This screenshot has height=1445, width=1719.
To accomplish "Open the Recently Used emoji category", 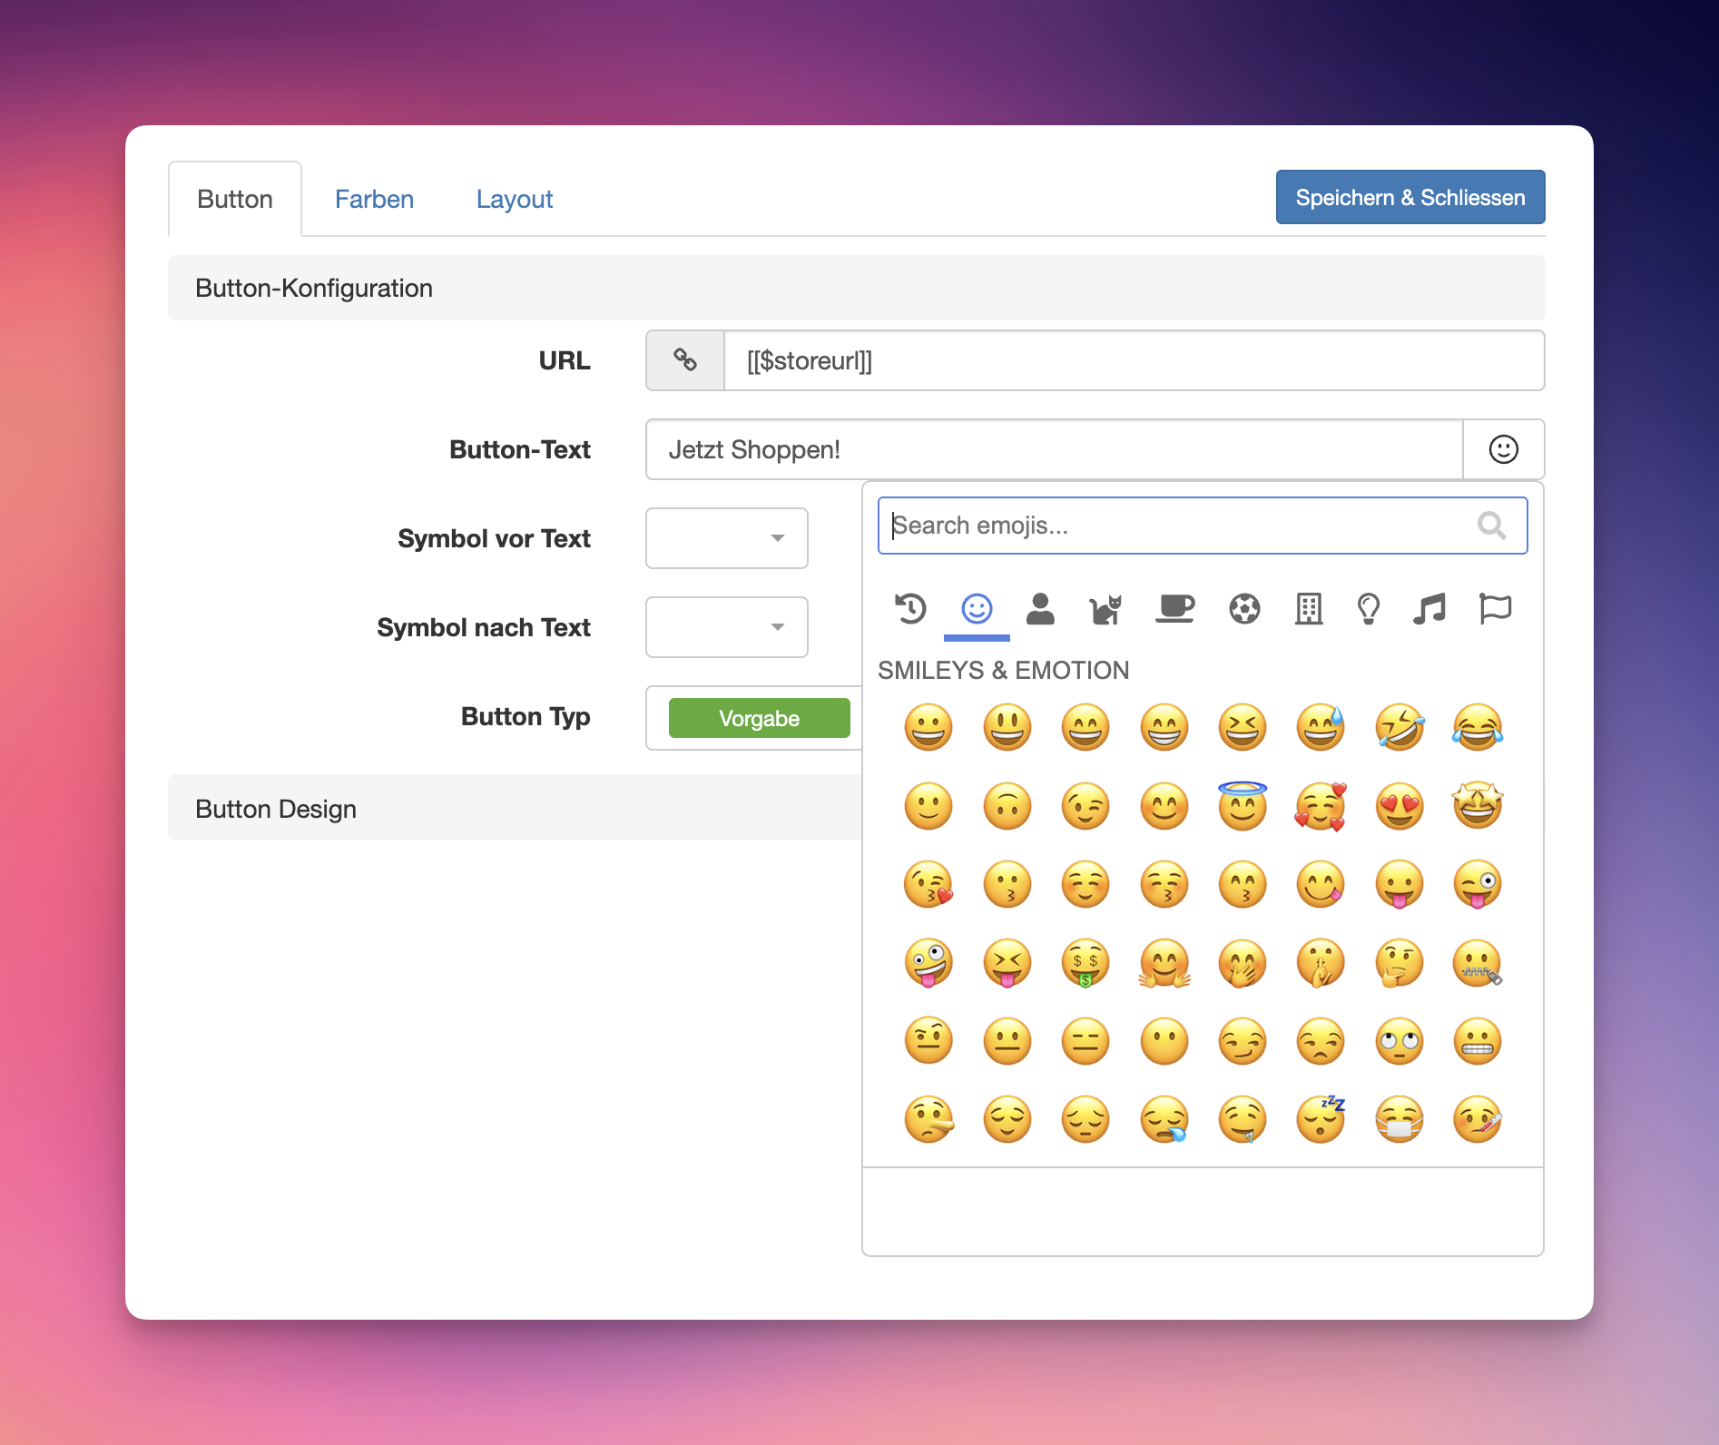I will click(910, 608).
